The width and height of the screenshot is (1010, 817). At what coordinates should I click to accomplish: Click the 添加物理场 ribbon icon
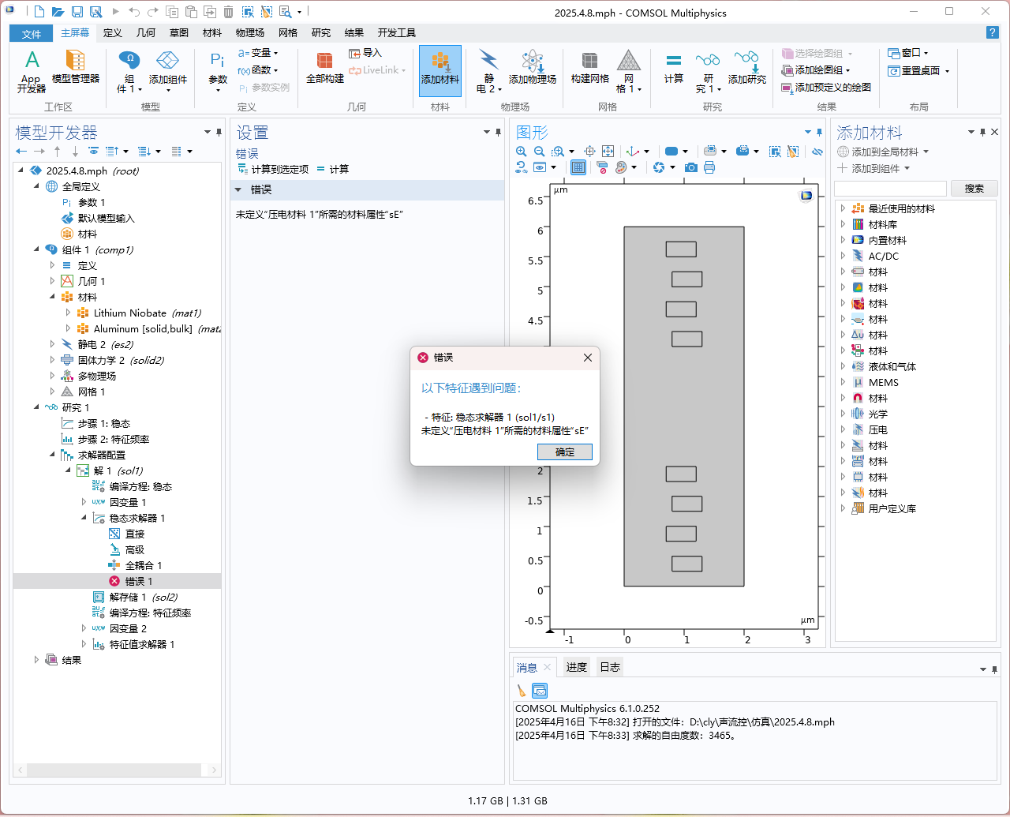(533, 67)
